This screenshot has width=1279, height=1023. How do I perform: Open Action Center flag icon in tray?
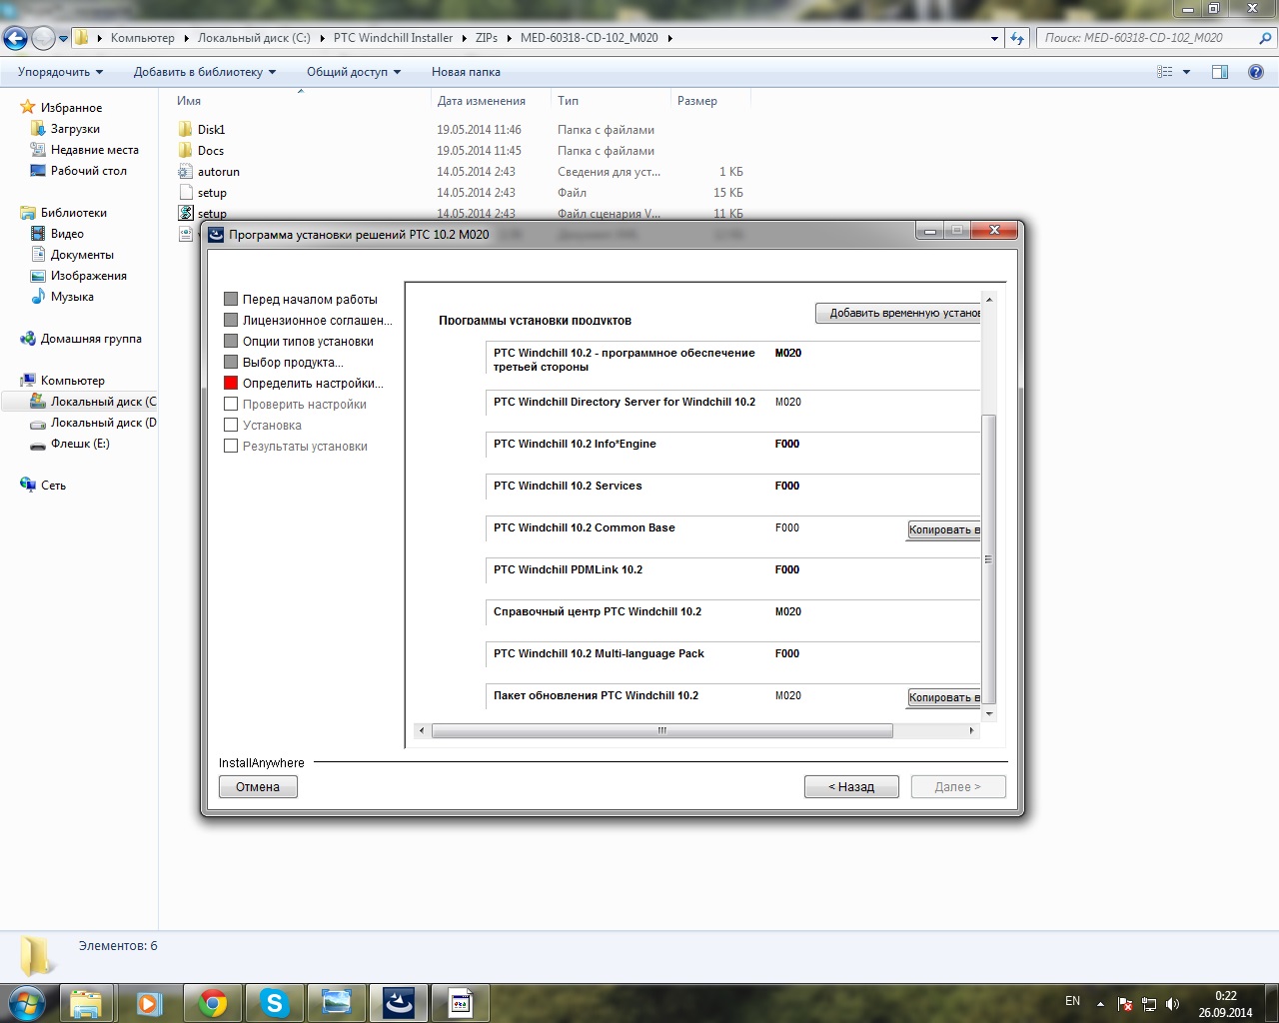(1125, 1004)
